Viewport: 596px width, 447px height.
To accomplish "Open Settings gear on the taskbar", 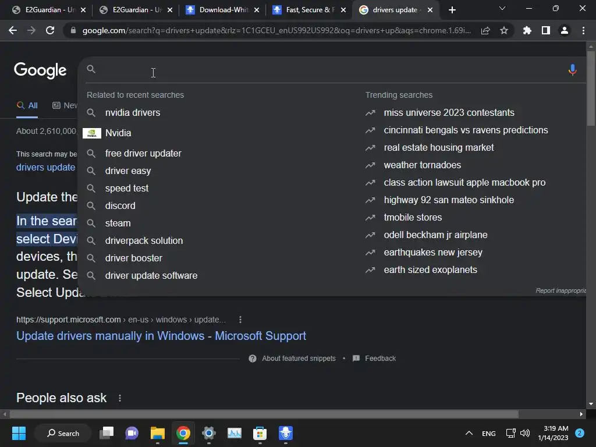I will (x=209, y=433).
